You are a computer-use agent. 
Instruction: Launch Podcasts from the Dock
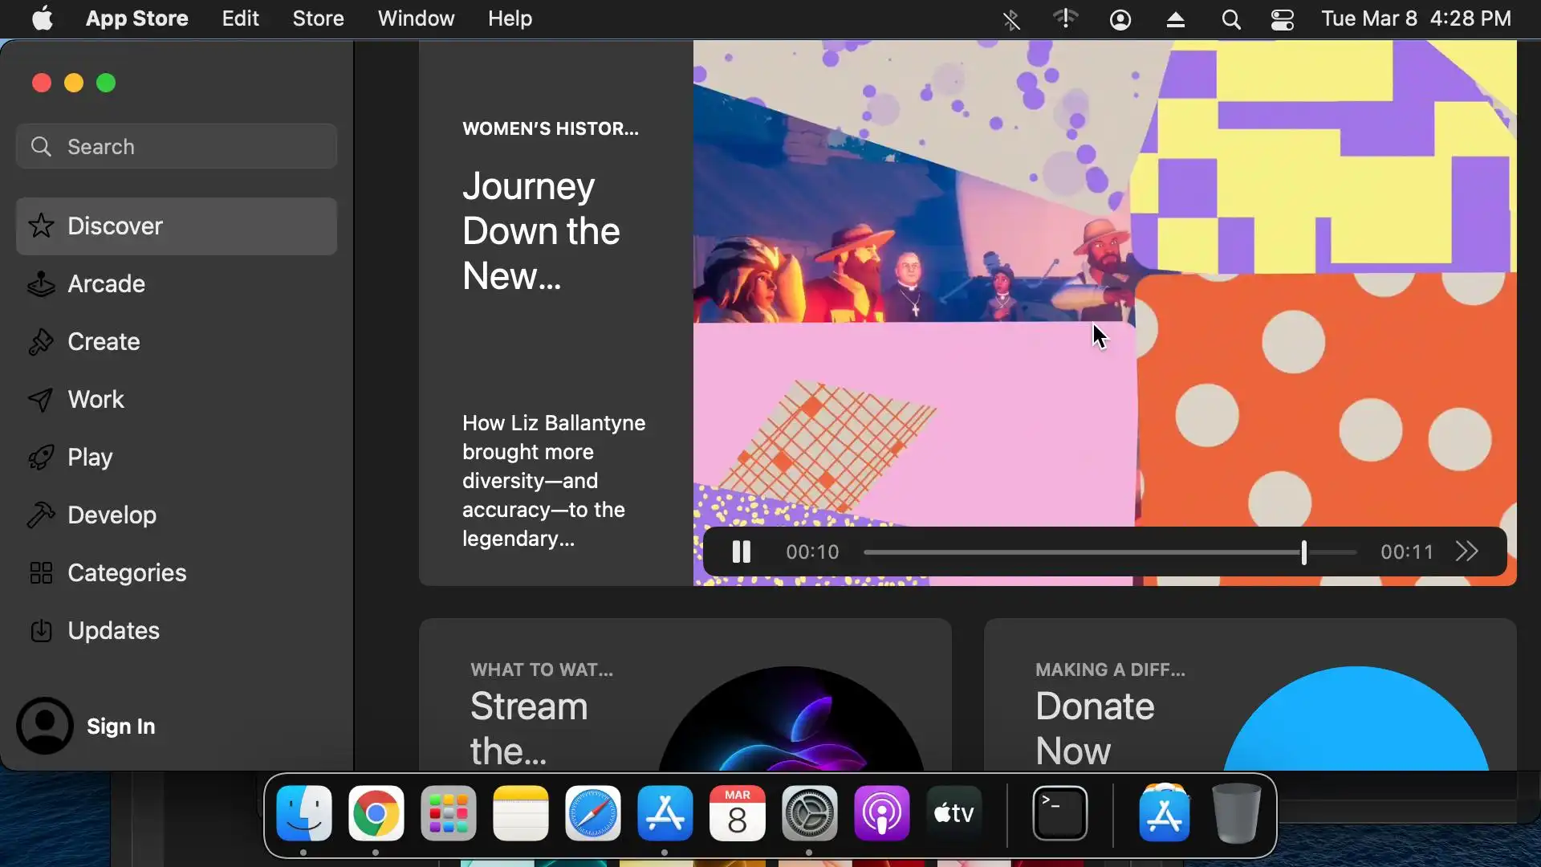tap(881, 814)
